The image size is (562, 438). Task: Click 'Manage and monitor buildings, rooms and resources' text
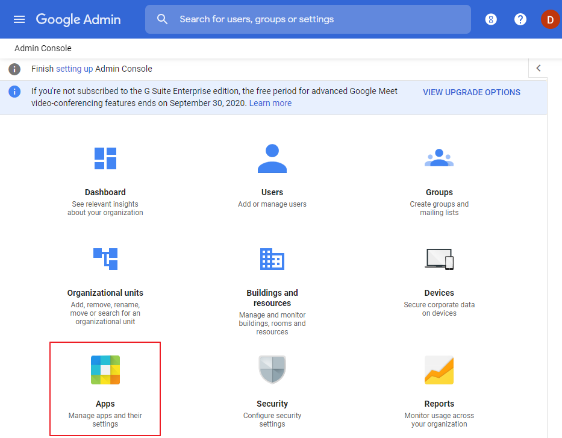(x=272, y=324)
